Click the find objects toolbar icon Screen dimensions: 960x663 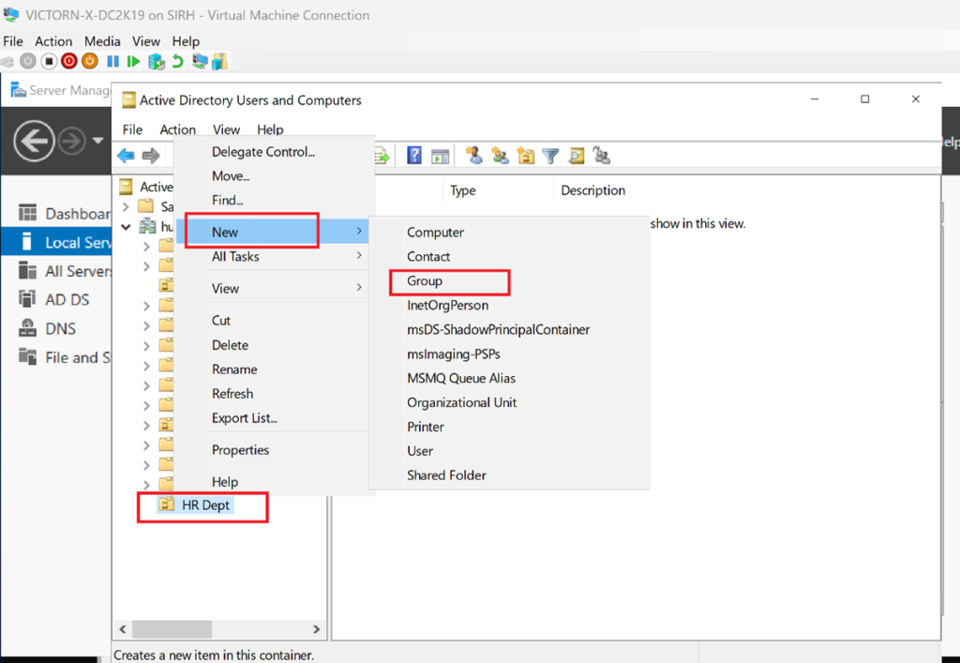click(x=577, y=156)
